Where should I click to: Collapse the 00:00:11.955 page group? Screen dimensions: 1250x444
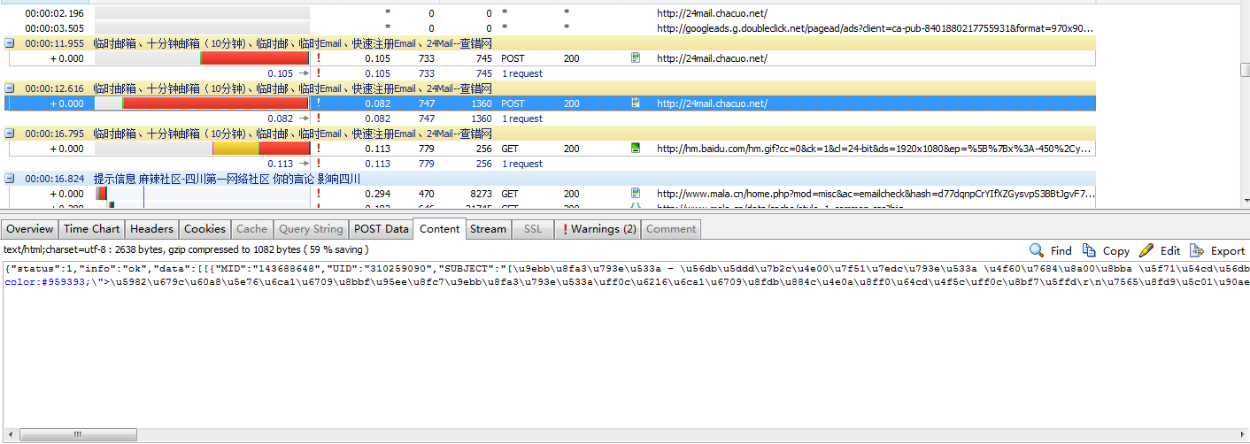pyautogui.click(x=10, y=42)
